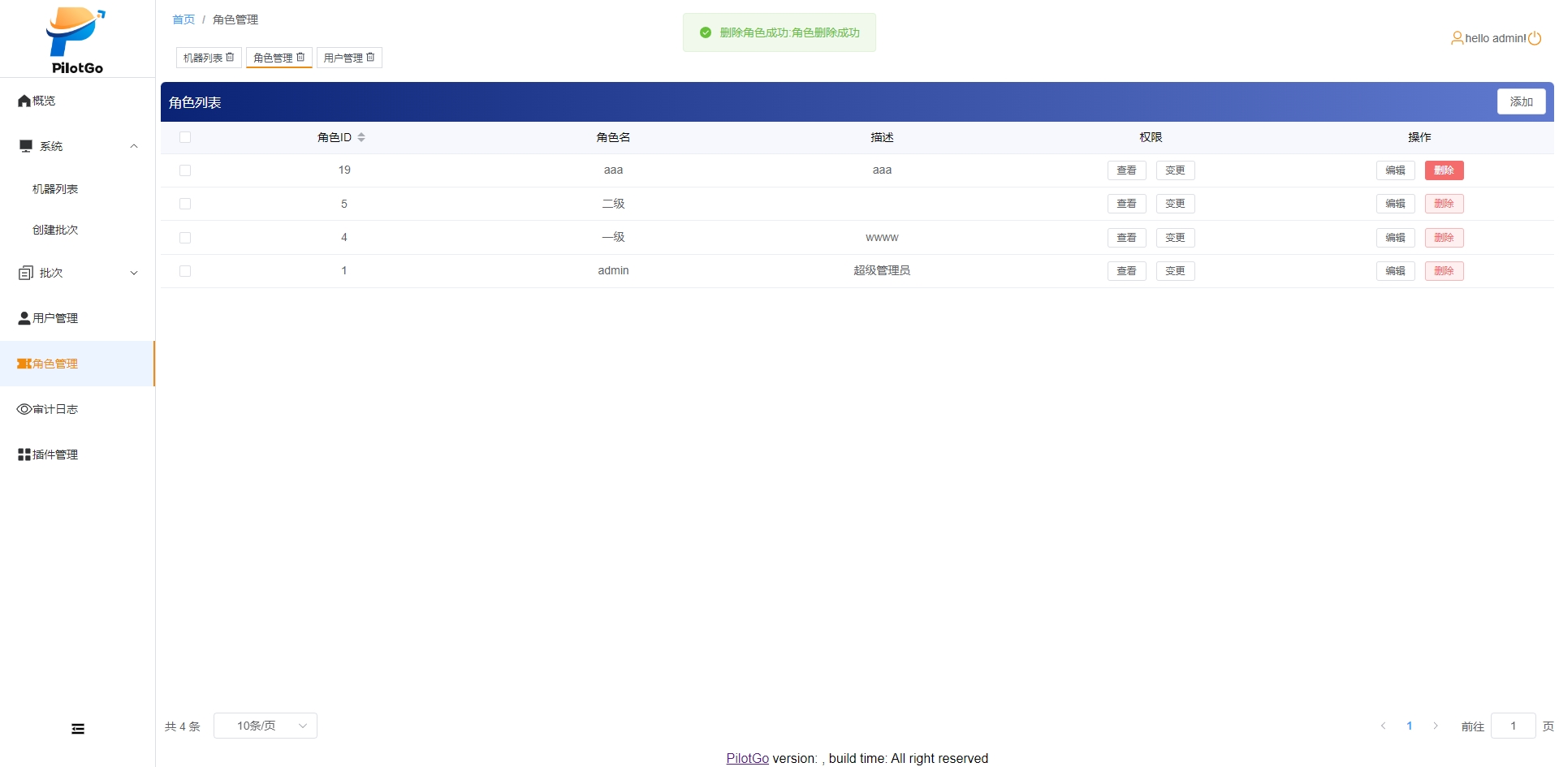The image size is (1559, 767).
Task: Click the power logout icon
Action: (x=1535, y=38)
